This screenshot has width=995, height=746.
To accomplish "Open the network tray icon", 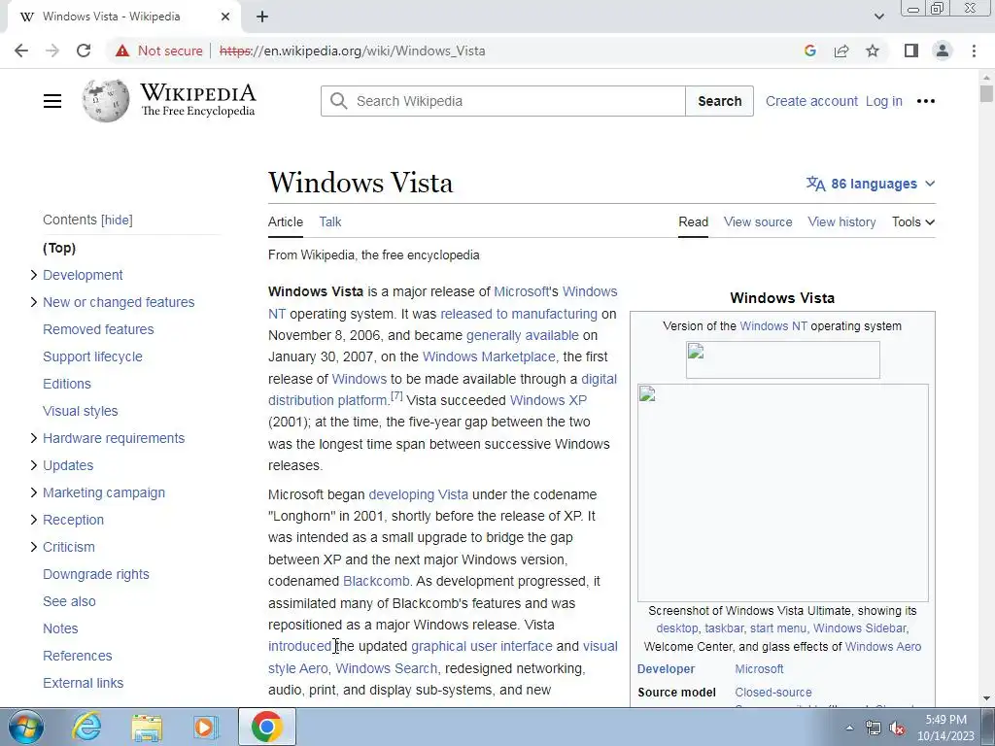I will (874, 729).
